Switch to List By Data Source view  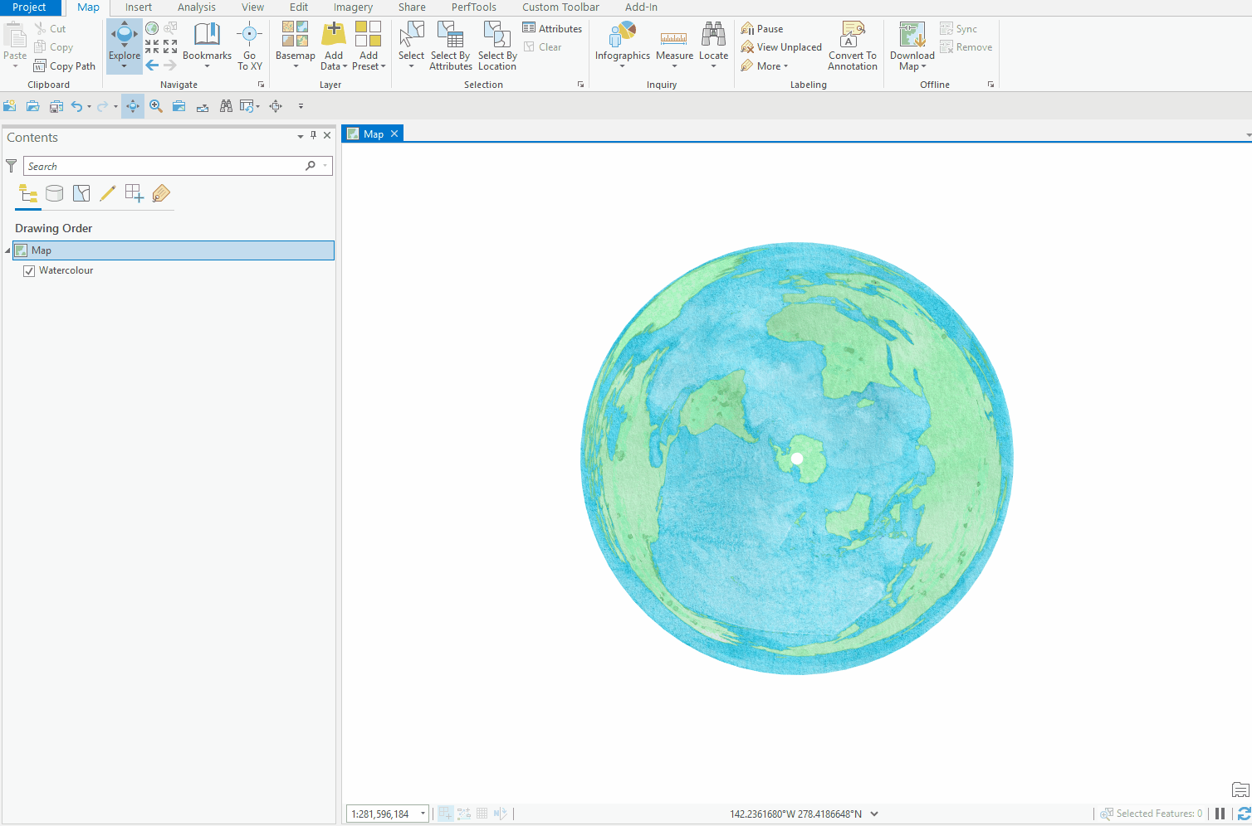(x=54, y=194)
